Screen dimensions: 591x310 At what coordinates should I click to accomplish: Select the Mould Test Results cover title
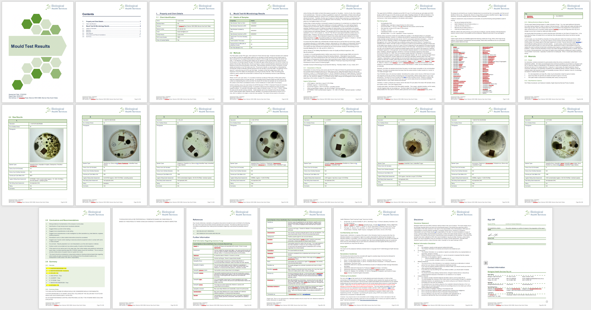30,46
